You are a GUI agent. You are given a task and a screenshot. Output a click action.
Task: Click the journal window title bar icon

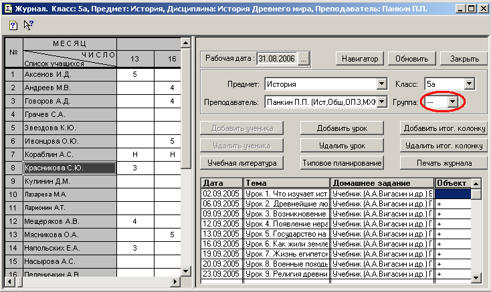point(7,7)
